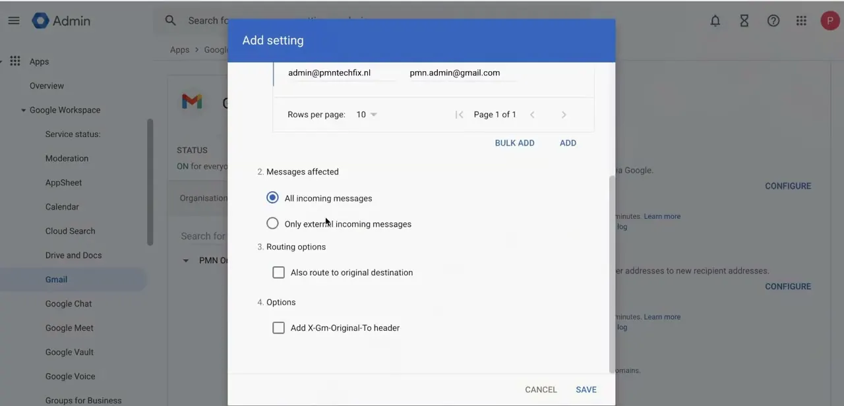Screen dimensions: 844x406
Task: Click the dialog's vertical scrollbar
Action: tap(612, 275)
